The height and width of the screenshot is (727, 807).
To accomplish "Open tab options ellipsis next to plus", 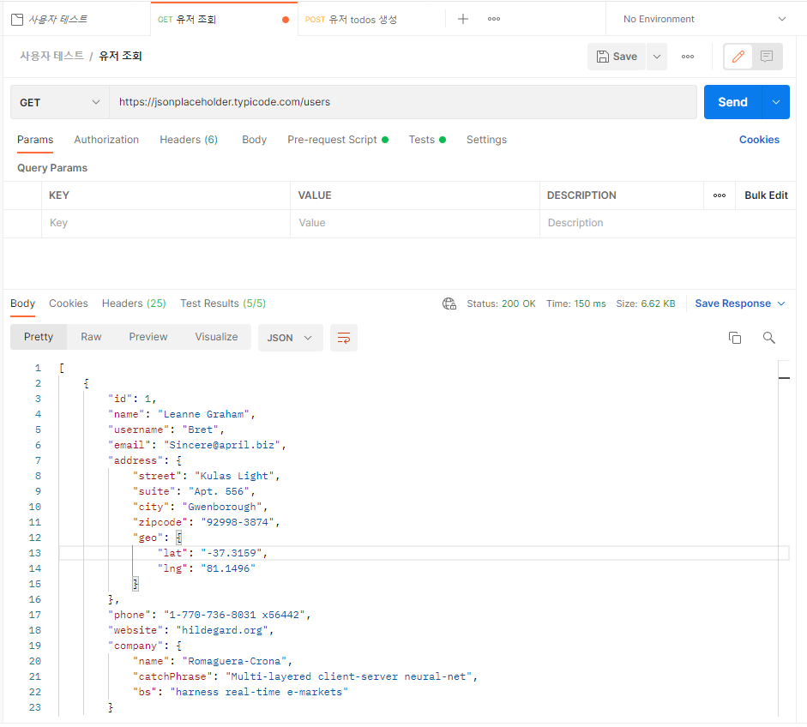I will coord(494,19).
